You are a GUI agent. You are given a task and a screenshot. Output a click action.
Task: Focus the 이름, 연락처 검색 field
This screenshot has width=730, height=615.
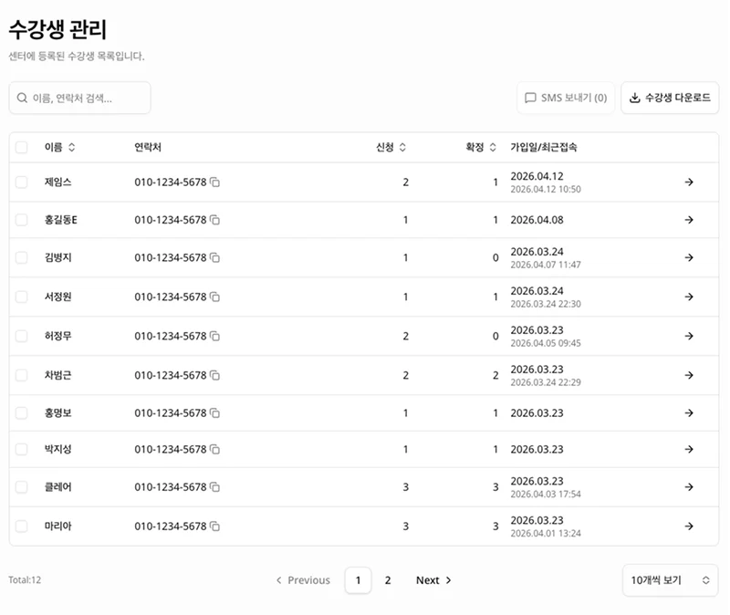(x=79, y=98)
